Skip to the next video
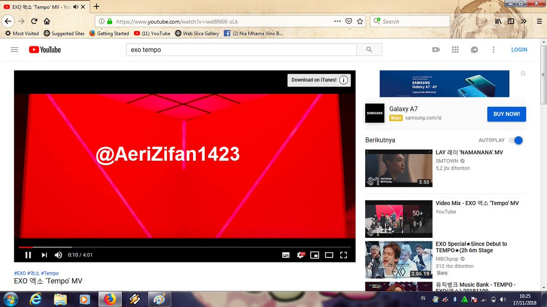 44,255
